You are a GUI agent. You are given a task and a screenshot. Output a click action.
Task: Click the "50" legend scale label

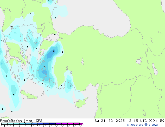[80, 126]
